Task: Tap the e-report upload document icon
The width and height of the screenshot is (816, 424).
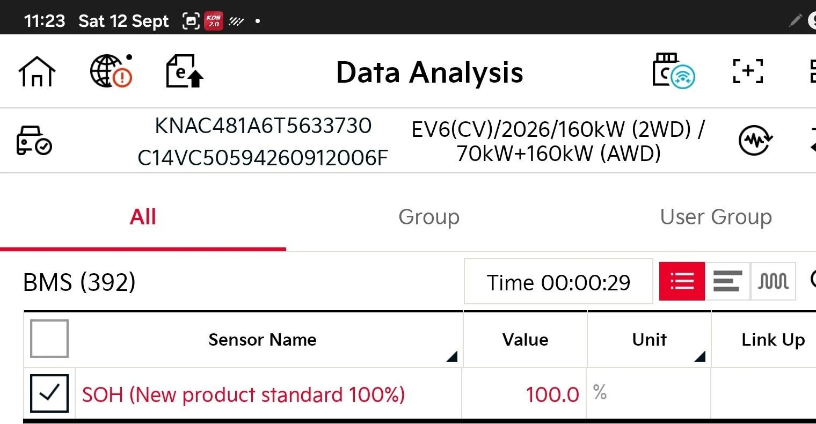Action: [x=185, y=71]
